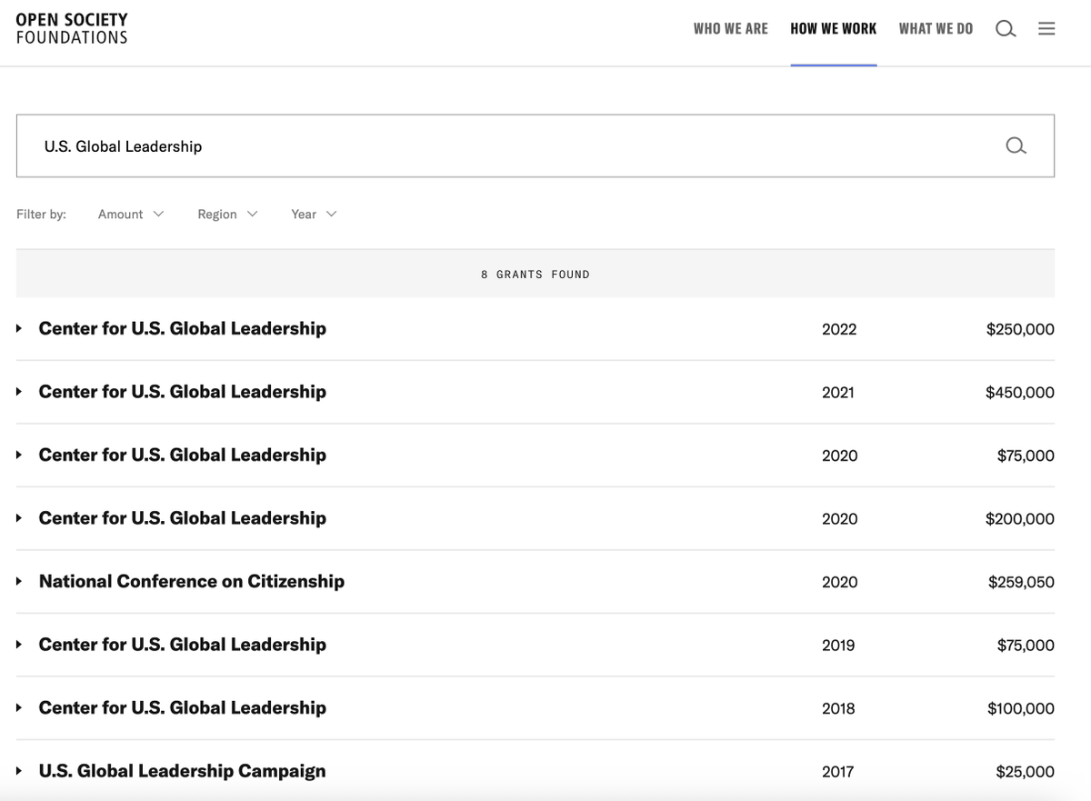Expand the 2019 $75,000 grant triangle
Screen dimensions: 1091x801
[x=19, y=645]
